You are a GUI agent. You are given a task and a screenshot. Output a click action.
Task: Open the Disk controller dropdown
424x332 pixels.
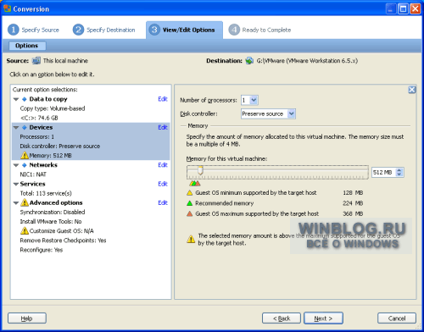291,113
